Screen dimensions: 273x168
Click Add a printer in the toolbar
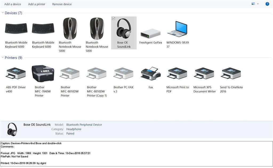pyautogui.click(x=37, y=4)
